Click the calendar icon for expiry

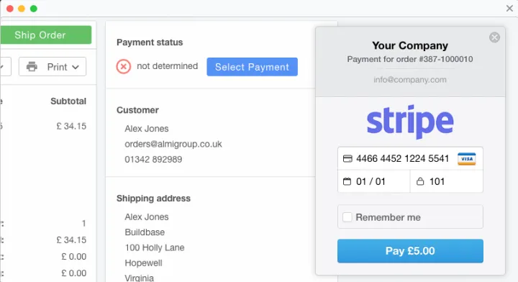click(347, 181)
